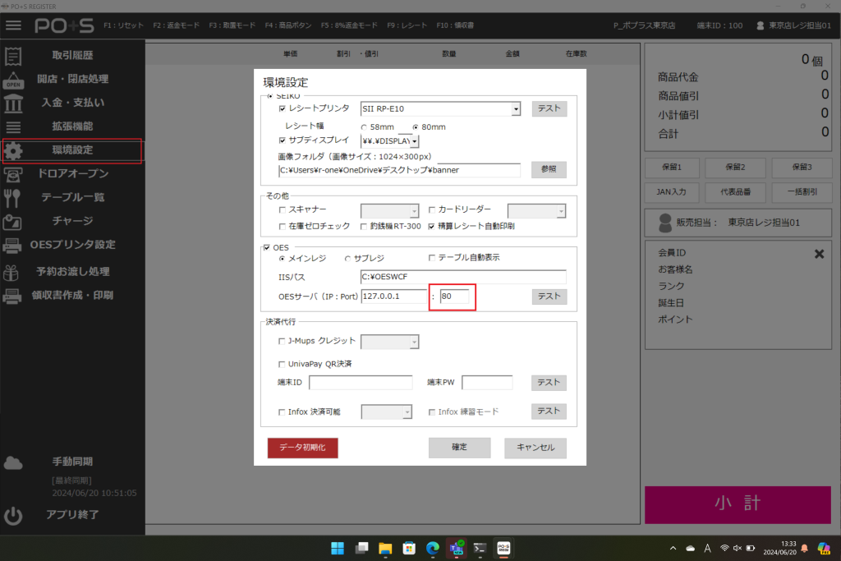This screenshot has height=561, width=841.
Task: Enable the UnivaPay QR決済 checkbox
Action: point(283,364)
